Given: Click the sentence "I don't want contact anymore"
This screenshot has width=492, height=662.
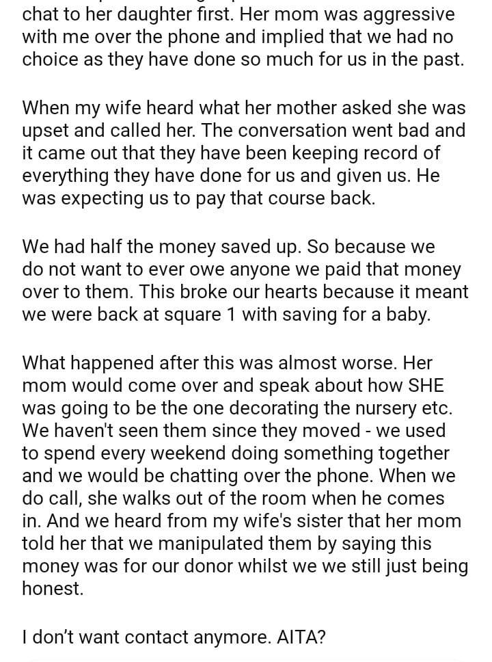Looking at the screenshot, I should click(135, 637).
